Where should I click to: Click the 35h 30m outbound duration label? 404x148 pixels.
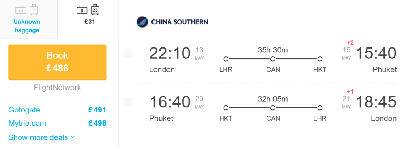point(273,50)
